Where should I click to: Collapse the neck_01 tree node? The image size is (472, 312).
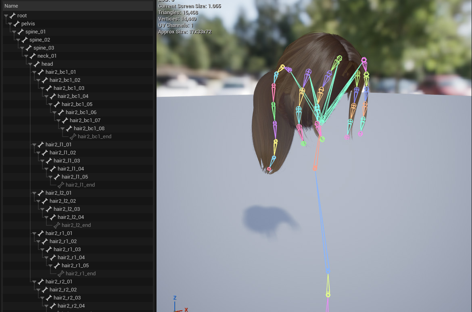pos(26,56)
